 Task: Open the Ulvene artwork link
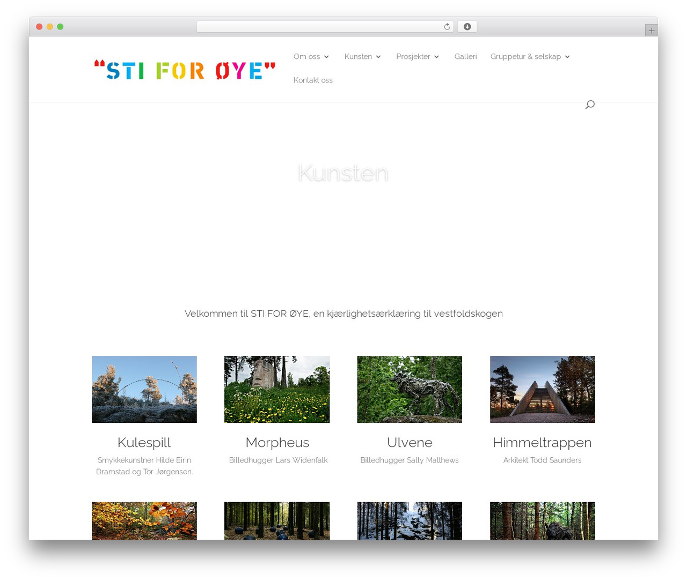tap(410, 442)
